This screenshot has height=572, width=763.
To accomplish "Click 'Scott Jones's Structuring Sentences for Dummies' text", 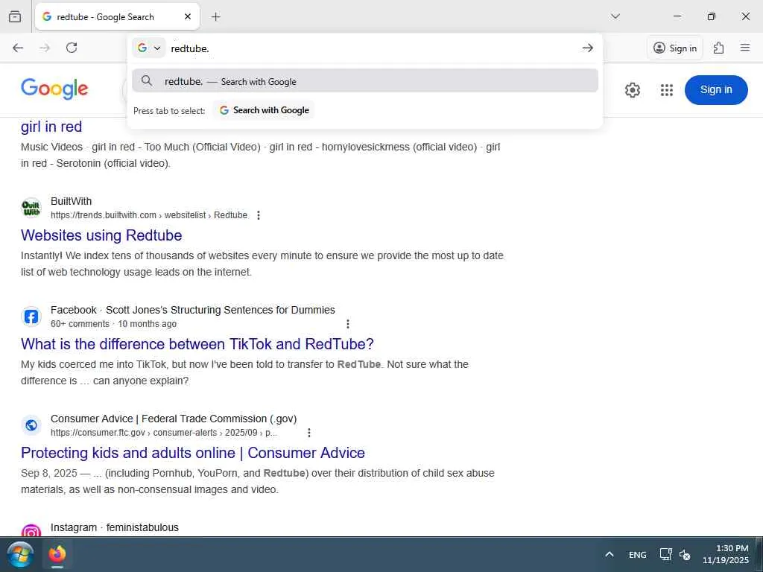I will [221, 310].
